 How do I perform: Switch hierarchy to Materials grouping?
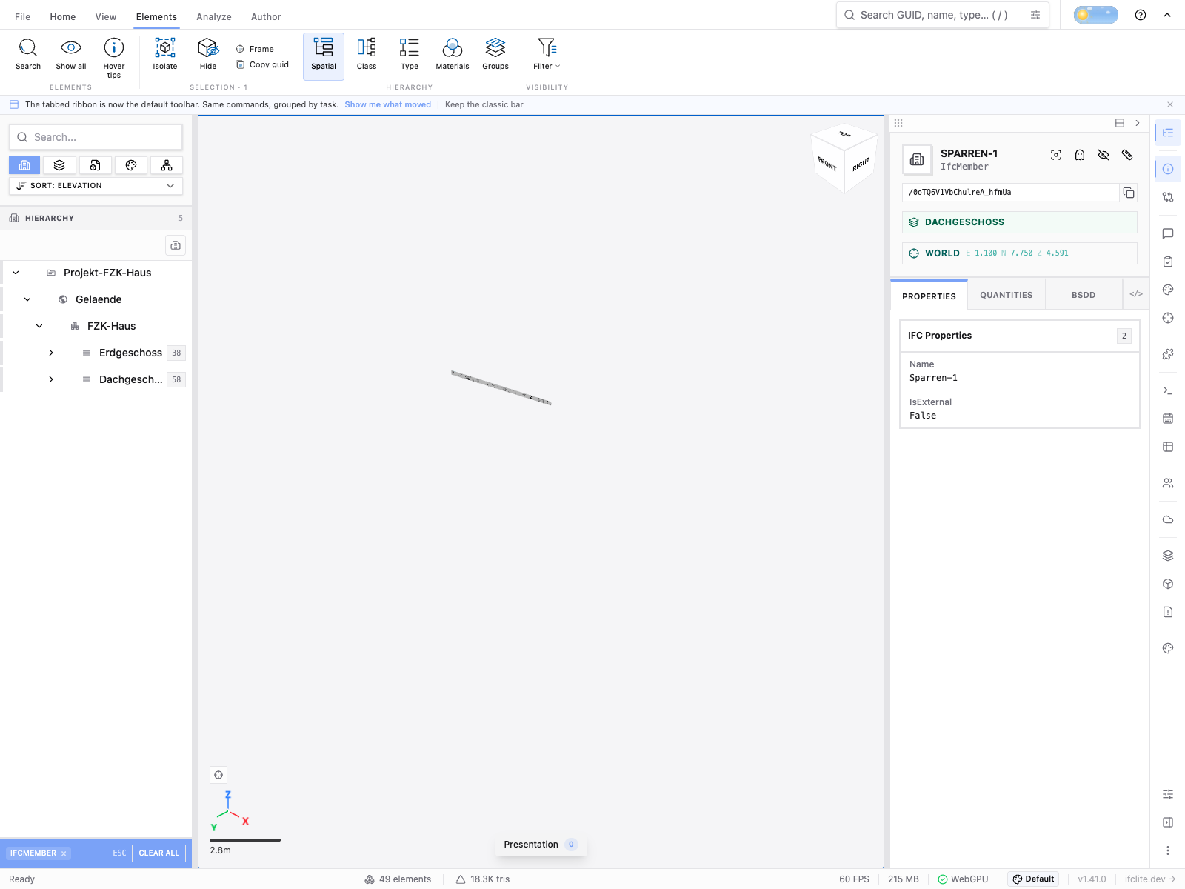point(453,55)
